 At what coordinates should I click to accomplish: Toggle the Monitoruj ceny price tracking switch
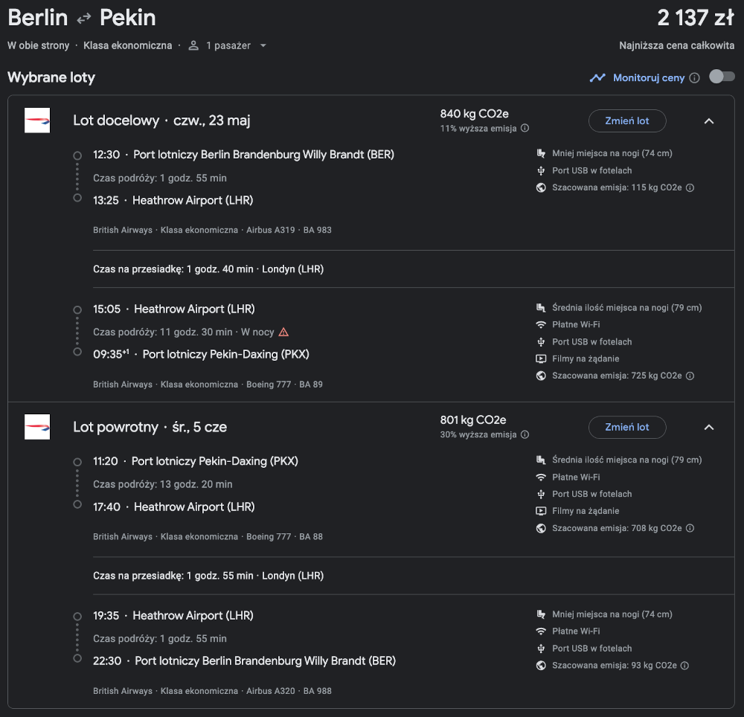point(722,77)
